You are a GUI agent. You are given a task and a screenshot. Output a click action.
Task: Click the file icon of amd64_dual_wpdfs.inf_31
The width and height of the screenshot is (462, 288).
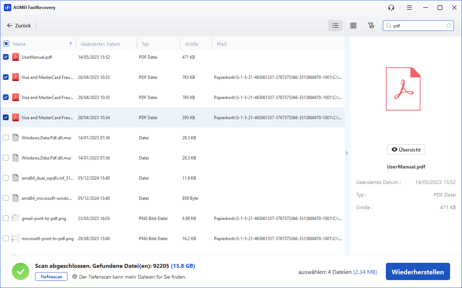coord(16,178)
